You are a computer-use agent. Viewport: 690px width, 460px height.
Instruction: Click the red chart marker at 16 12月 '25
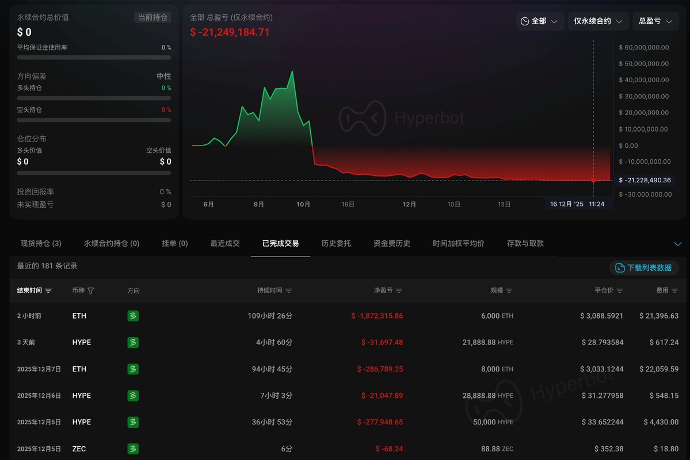(x=593, y=181)
